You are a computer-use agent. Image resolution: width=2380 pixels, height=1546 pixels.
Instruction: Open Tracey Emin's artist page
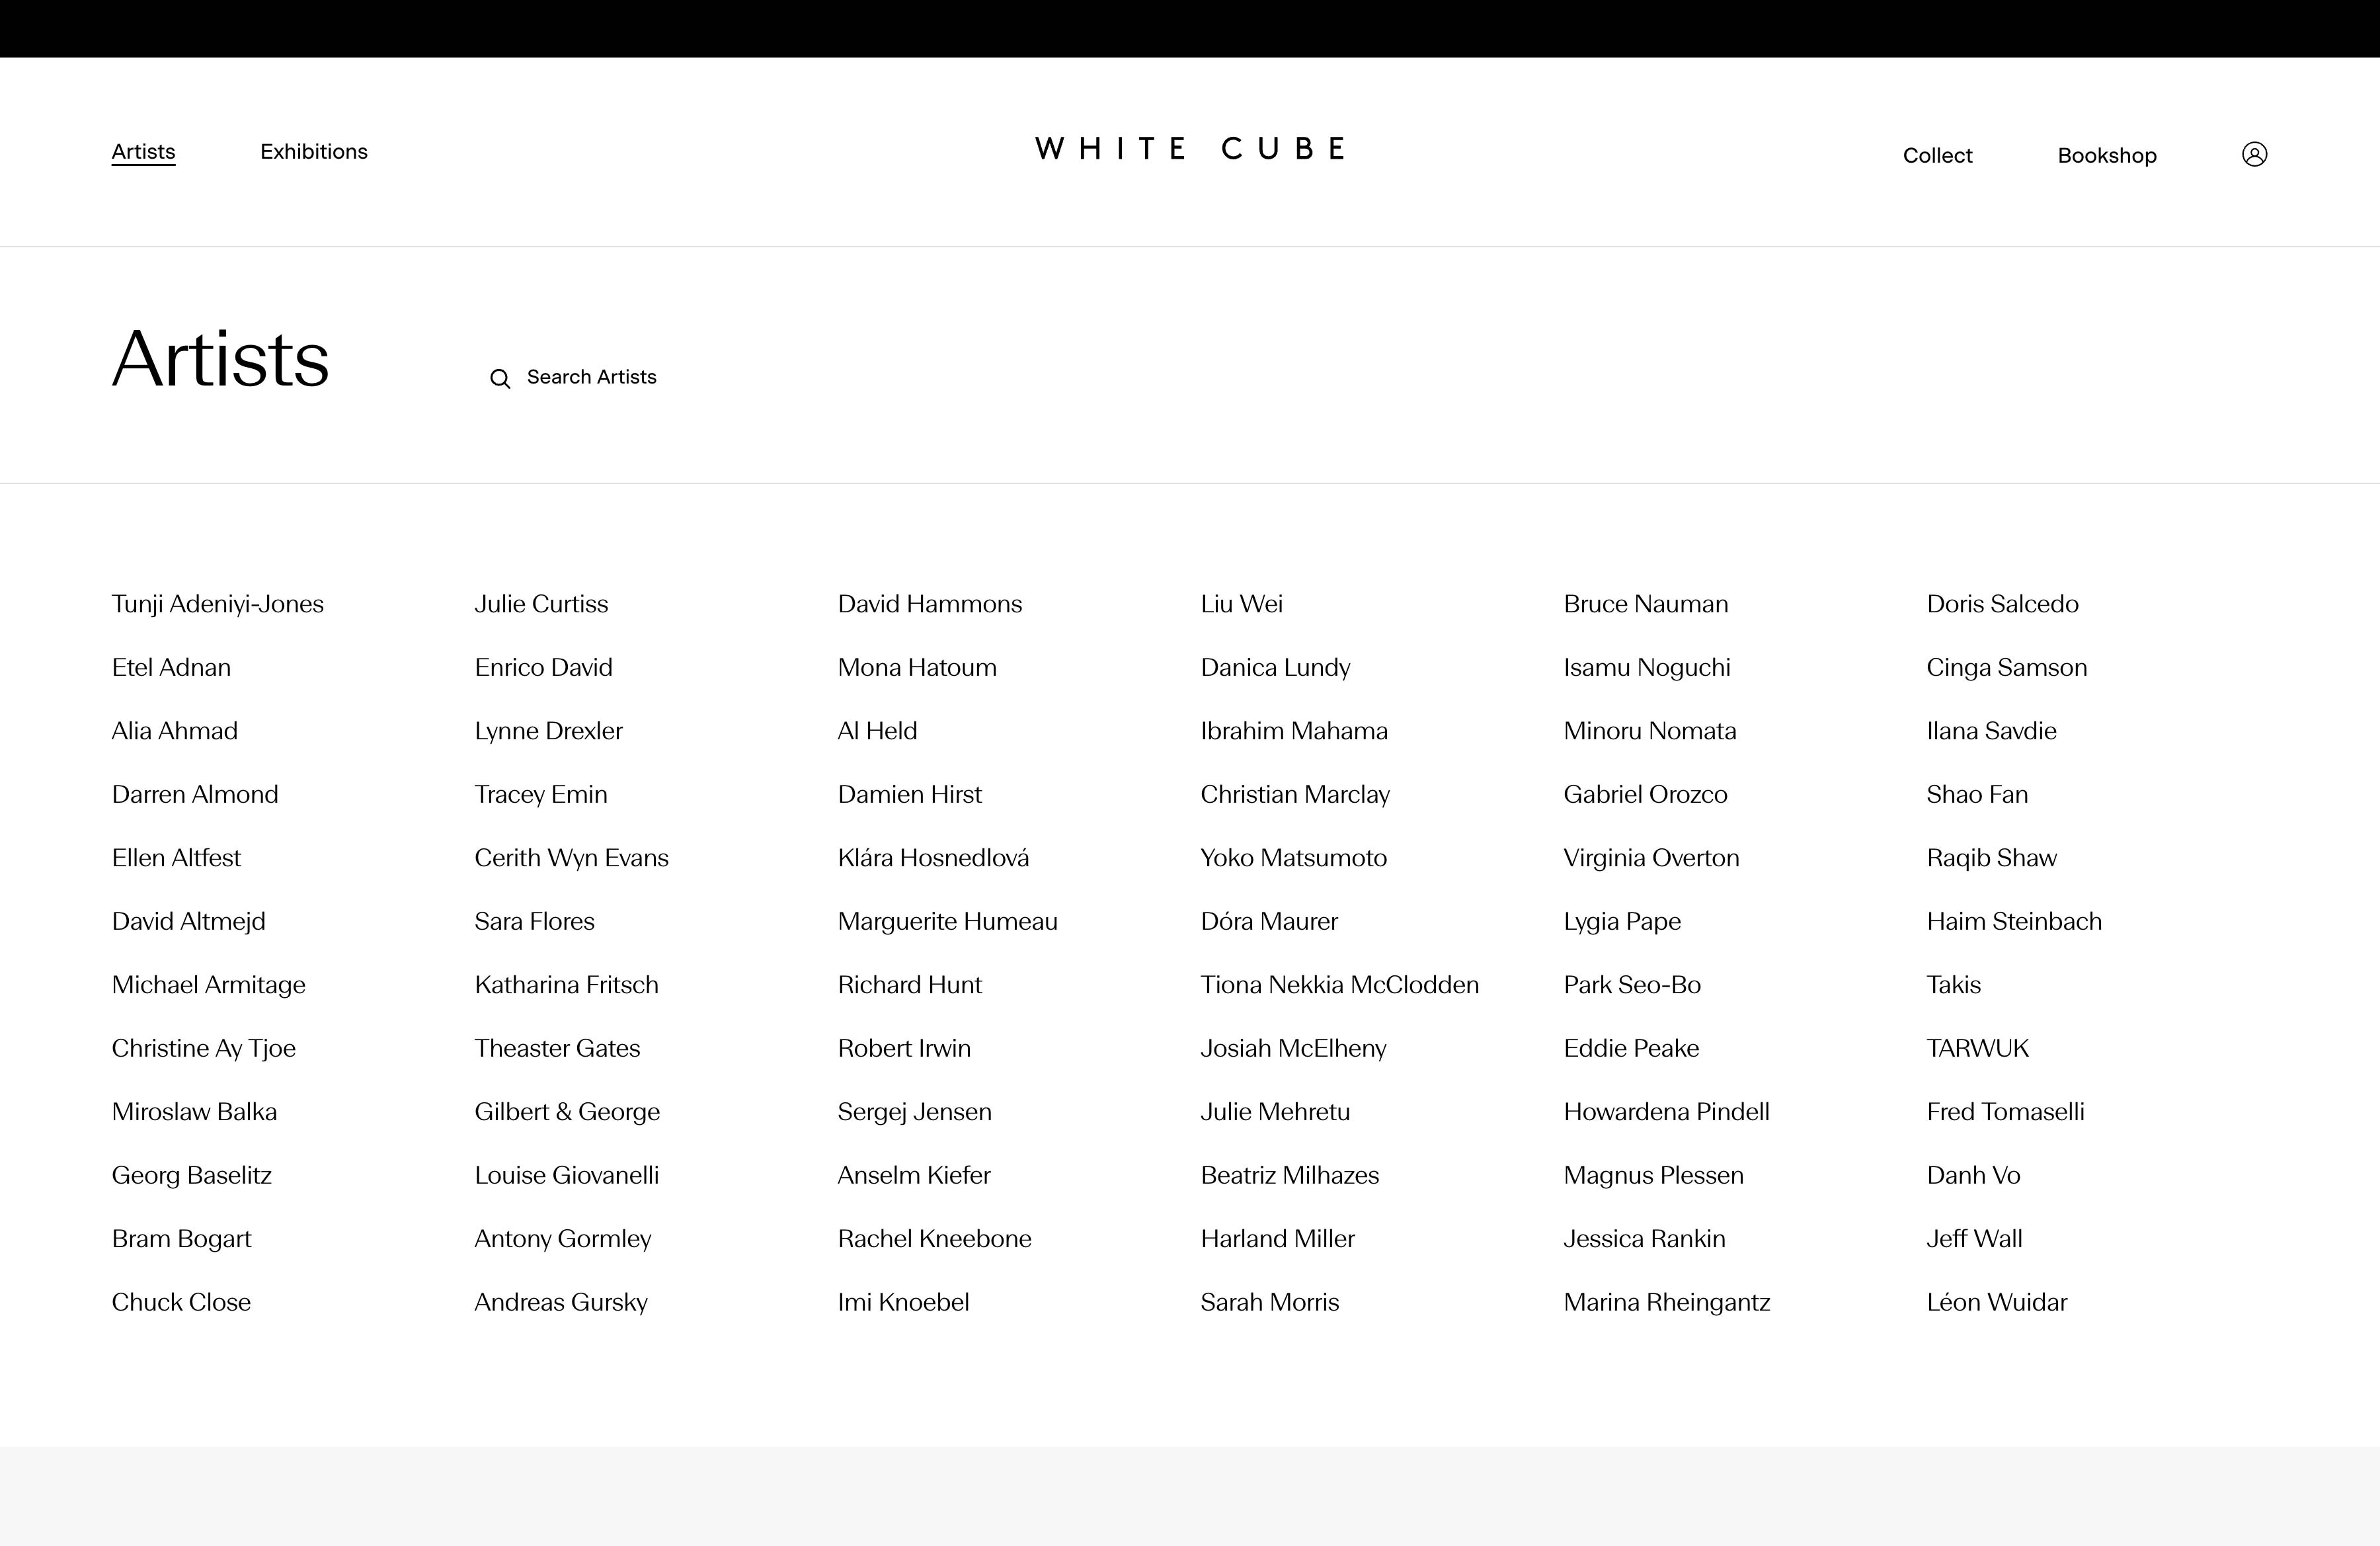coord(541,795)
